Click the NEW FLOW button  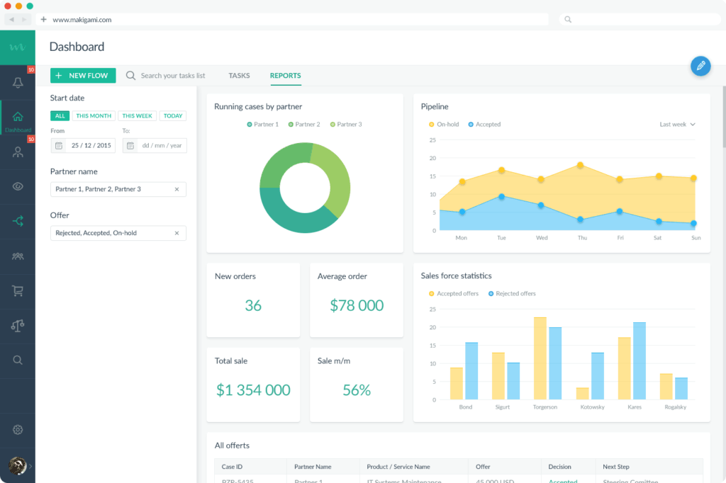point(83,75)
